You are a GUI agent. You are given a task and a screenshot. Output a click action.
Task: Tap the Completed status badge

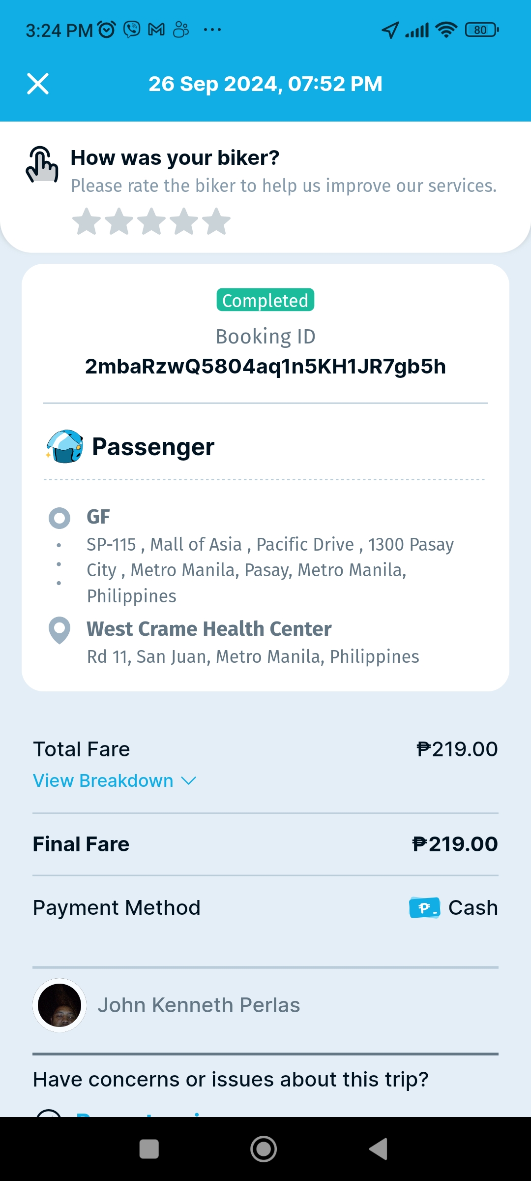(265, 300)
